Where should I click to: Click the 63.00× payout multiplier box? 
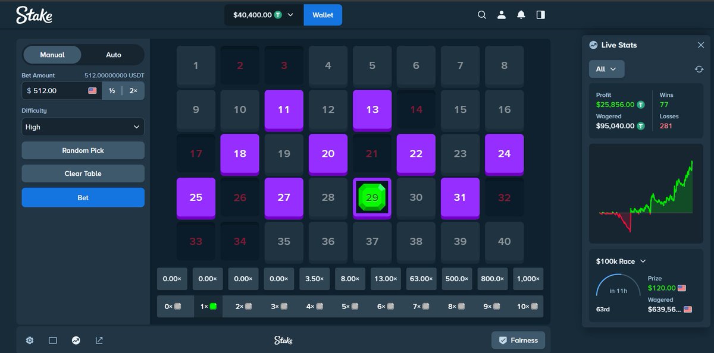click(421, 279)
